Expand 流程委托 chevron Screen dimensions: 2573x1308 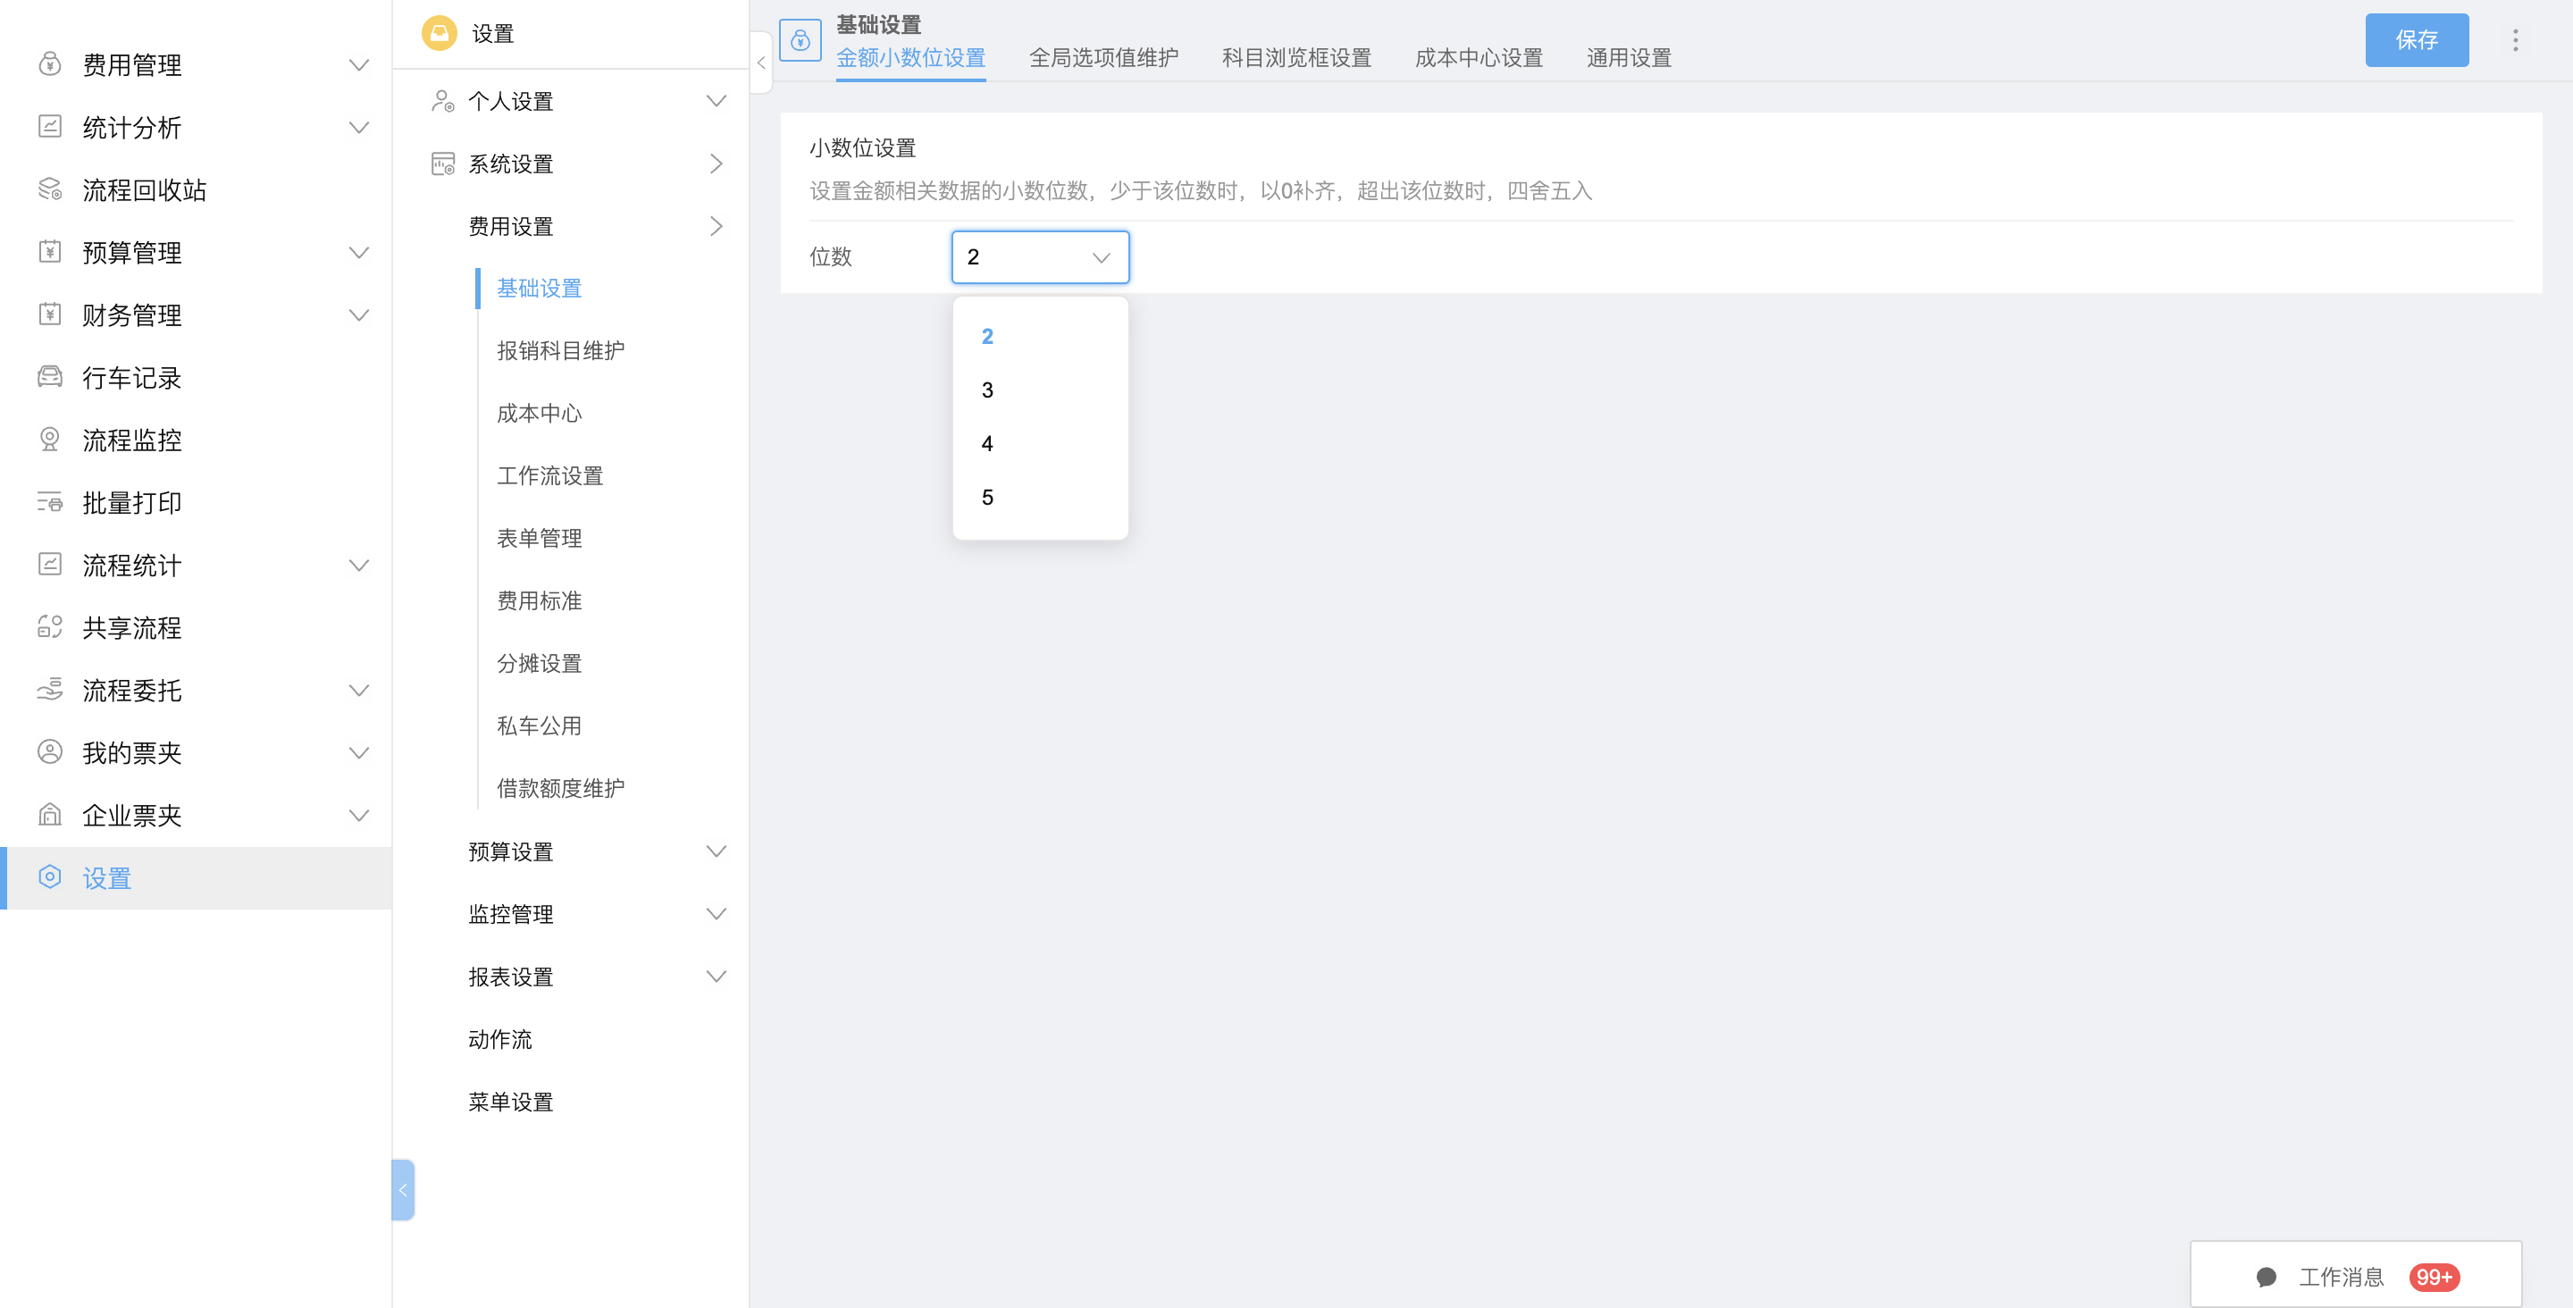pos(358,690)
